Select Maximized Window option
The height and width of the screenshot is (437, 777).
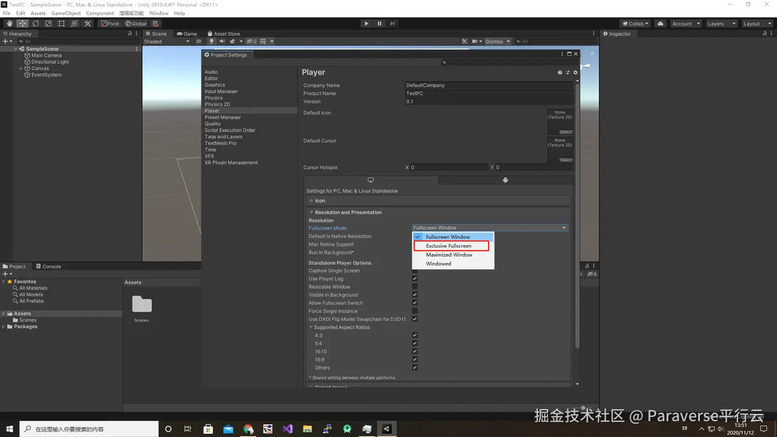453,255
